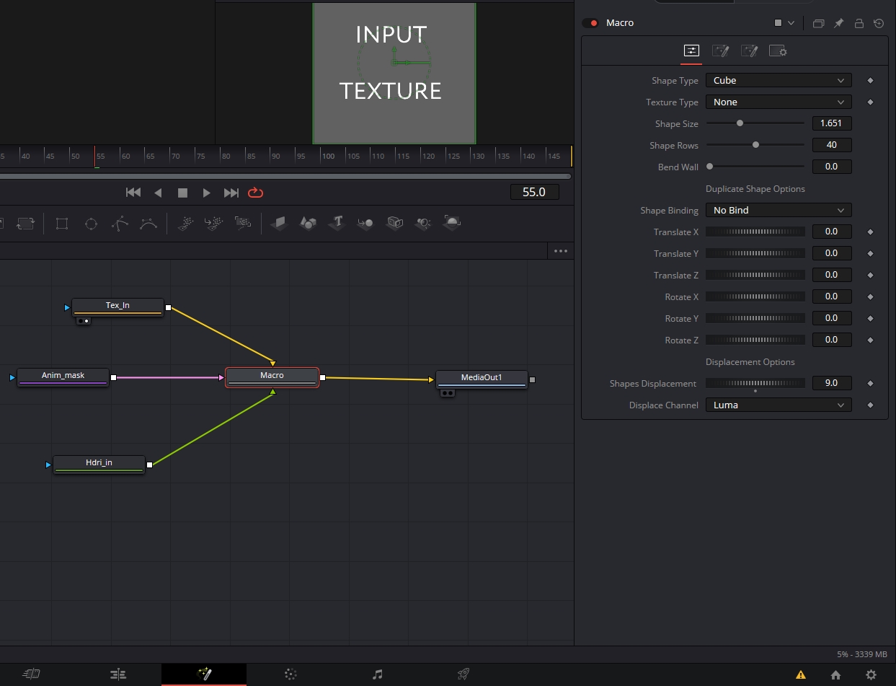
Task: Add a BSpline mask tool
Action: 148,224
